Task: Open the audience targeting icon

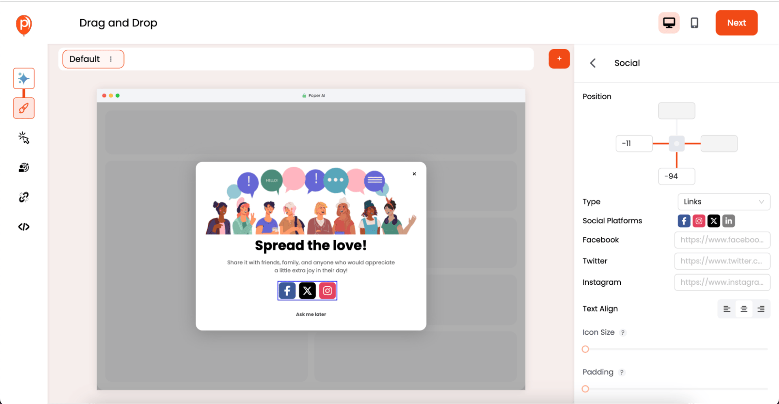Action: pos(24,168)
